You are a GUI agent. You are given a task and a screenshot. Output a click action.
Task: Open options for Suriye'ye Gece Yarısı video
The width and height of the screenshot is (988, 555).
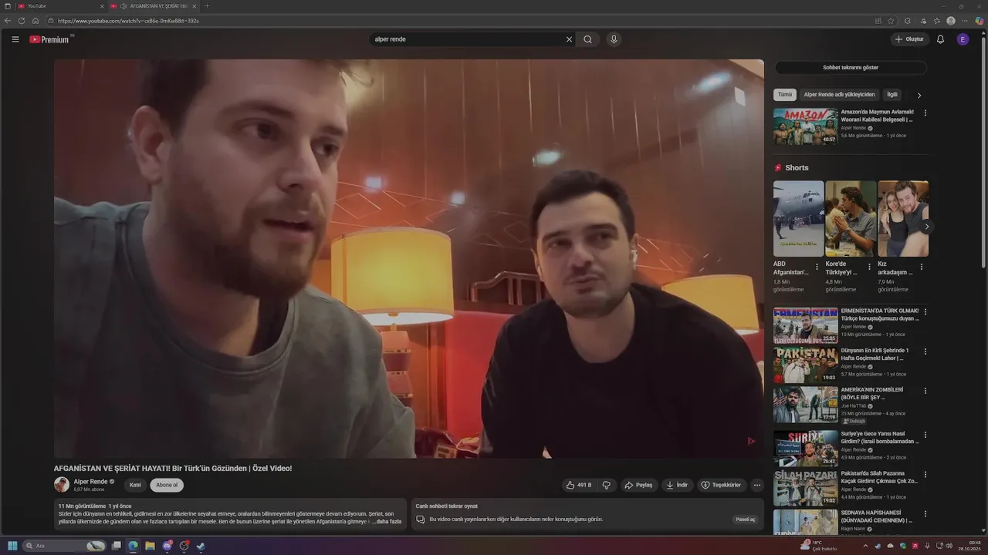(x=925, y=435)
